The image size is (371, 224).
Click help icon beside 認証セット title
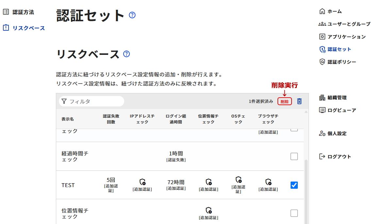(132, 15)
